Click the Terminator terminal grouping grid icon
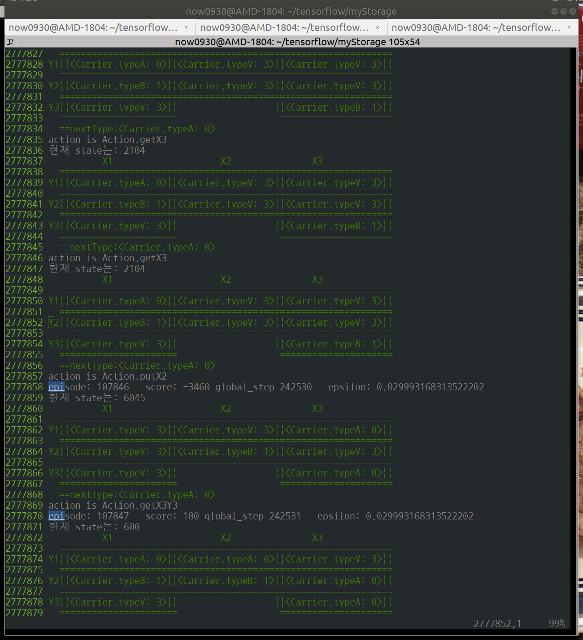 click(9, 42)
